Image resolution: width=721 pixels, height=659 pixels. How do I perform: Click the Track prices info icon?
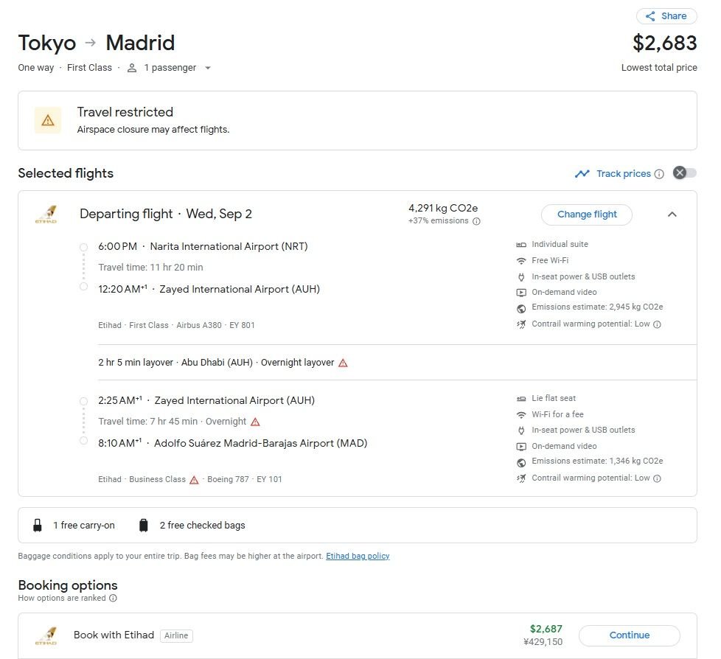click(x=659, y=174)
